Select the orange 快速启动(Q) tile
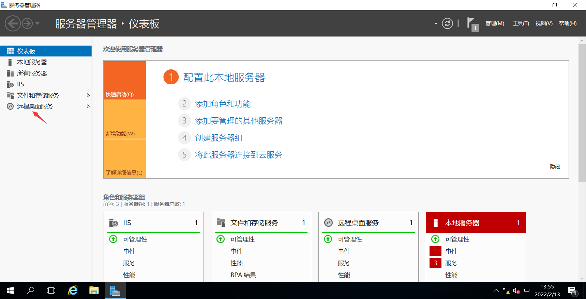586x299 pixels. [x=125, y=80]
